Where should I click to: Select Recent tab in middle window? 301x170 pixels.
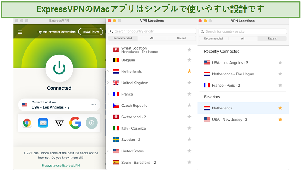(x=181, y=38)
